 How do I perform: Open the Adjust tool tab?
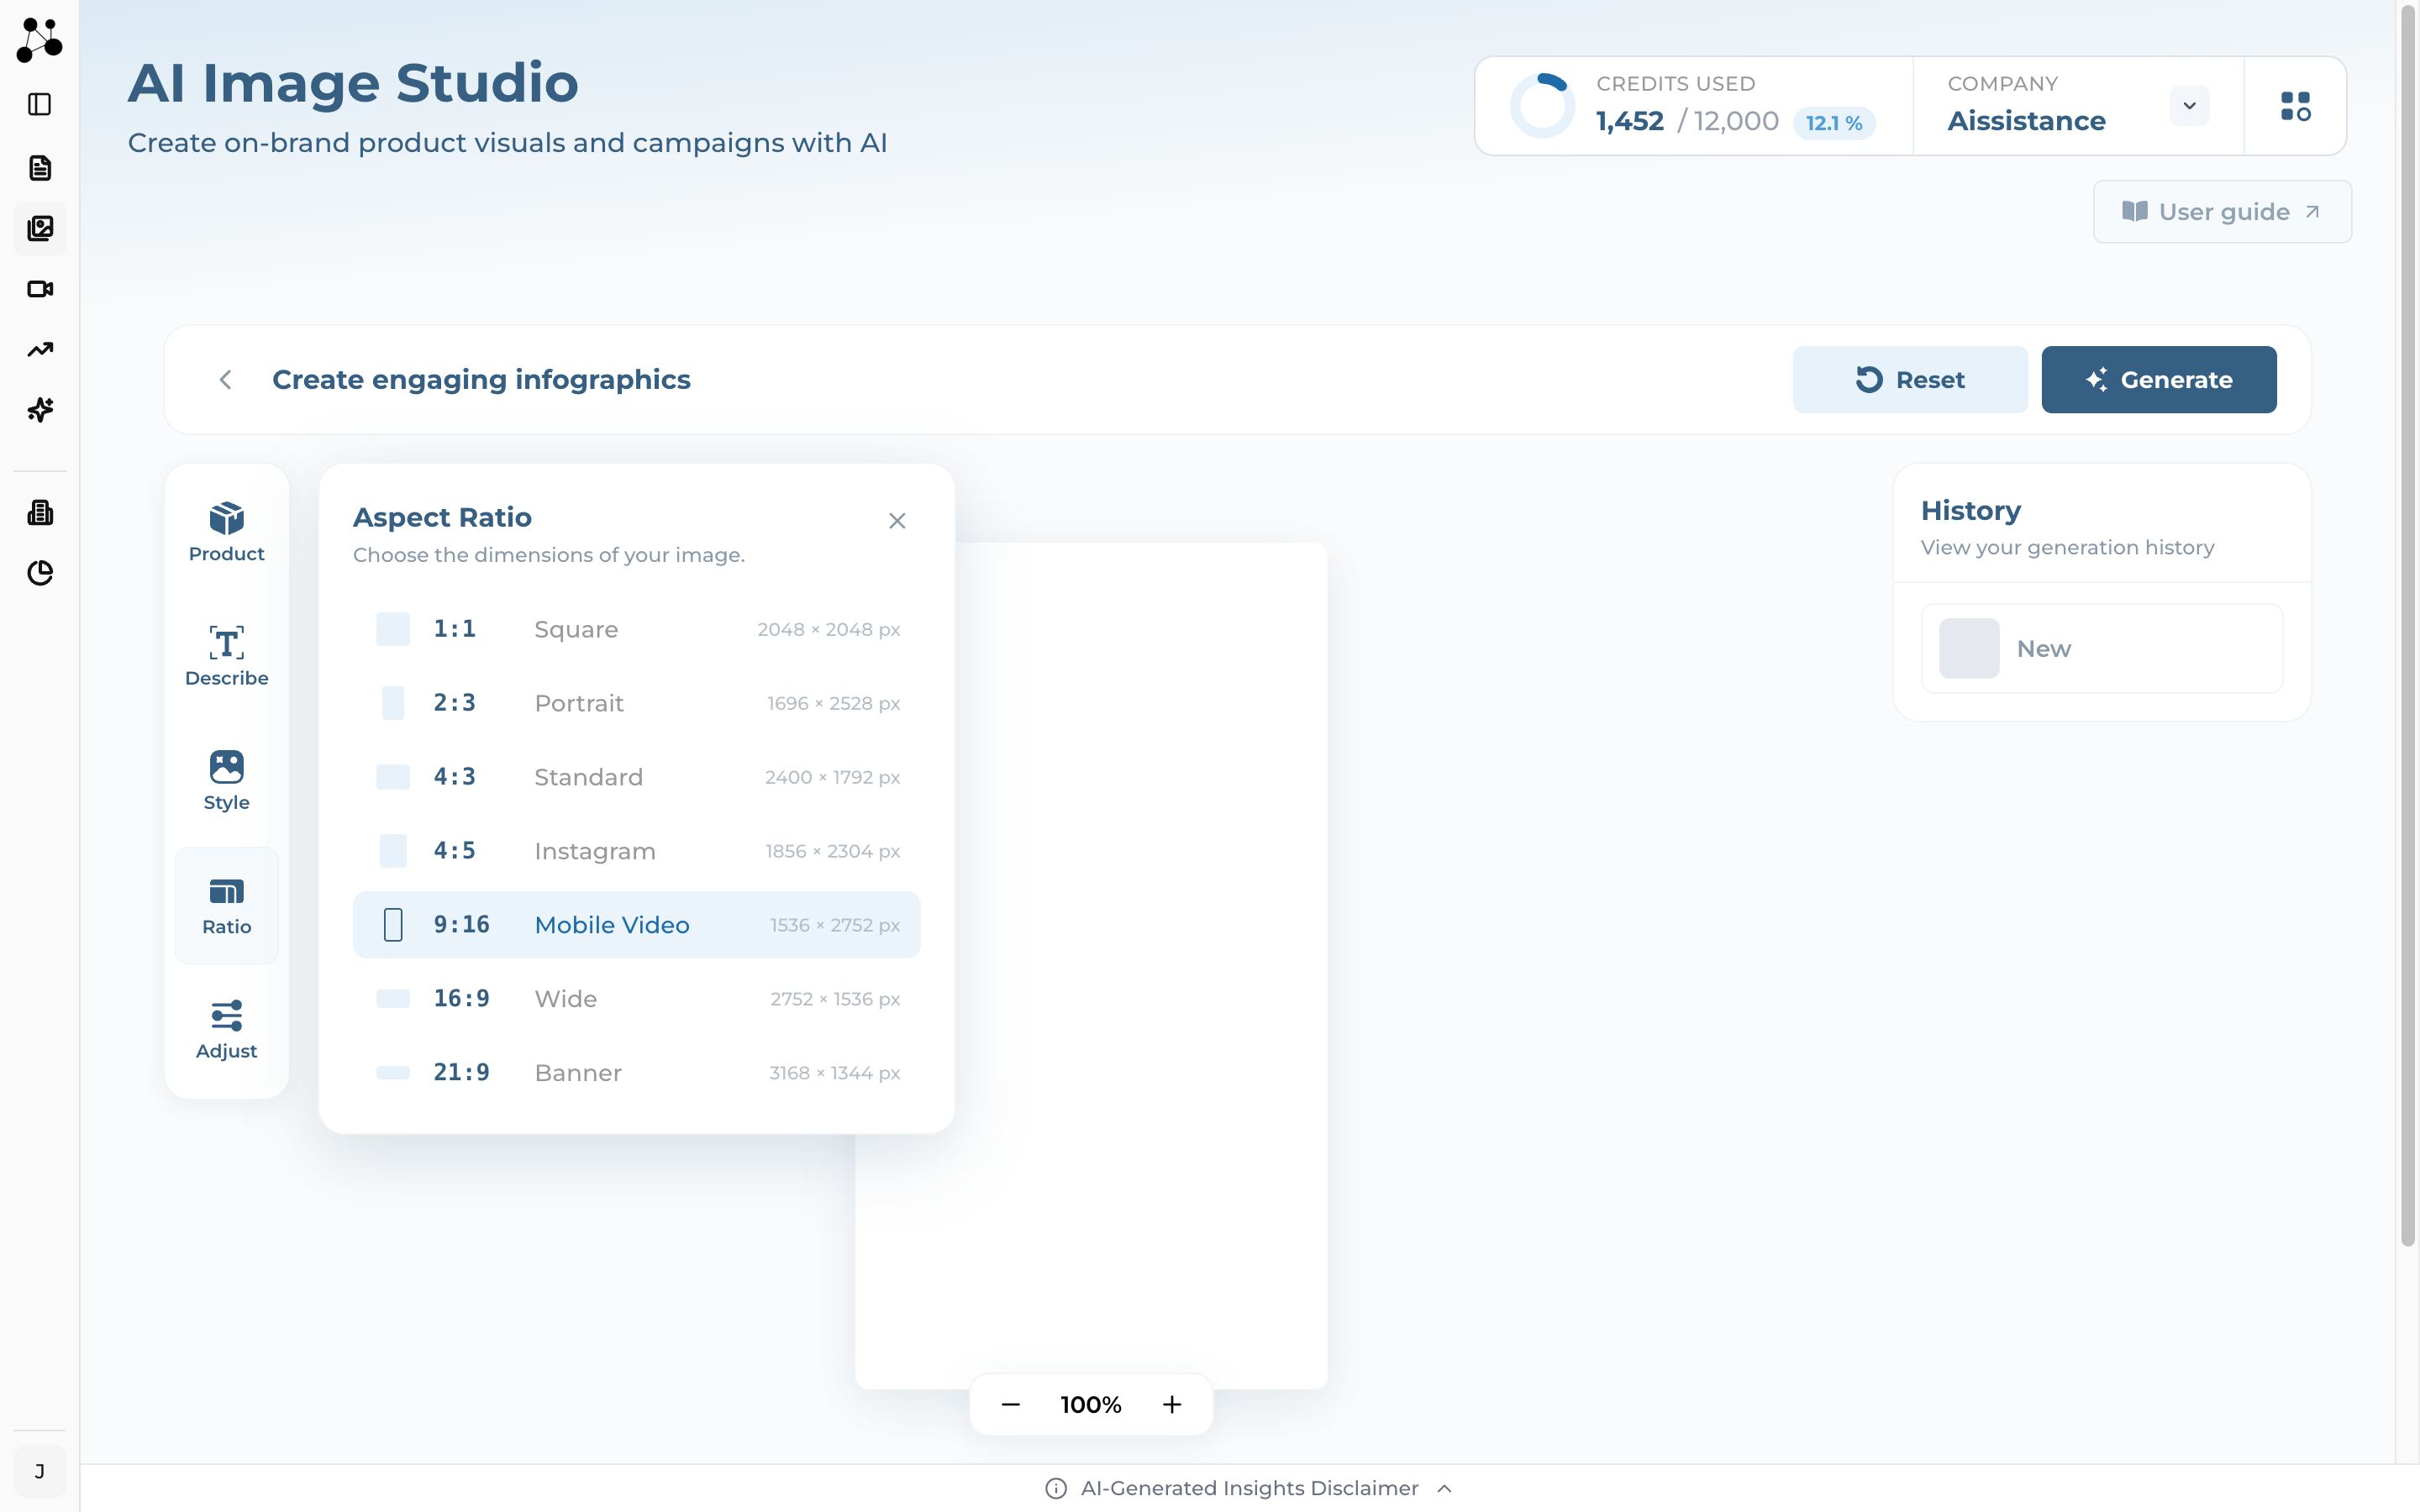pos(227,1030)
